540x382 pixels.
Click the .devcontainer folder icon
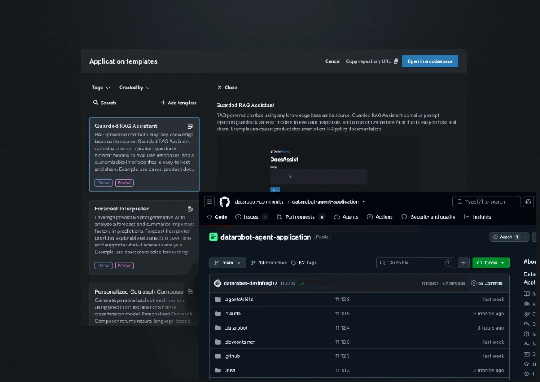click(218, 342)
